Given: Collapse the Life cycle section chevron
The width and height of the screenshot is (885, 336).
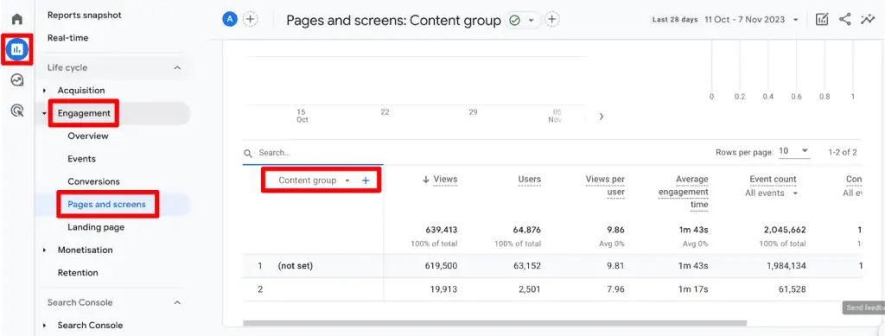Looking at the screenshot, I should click(177, 67).
